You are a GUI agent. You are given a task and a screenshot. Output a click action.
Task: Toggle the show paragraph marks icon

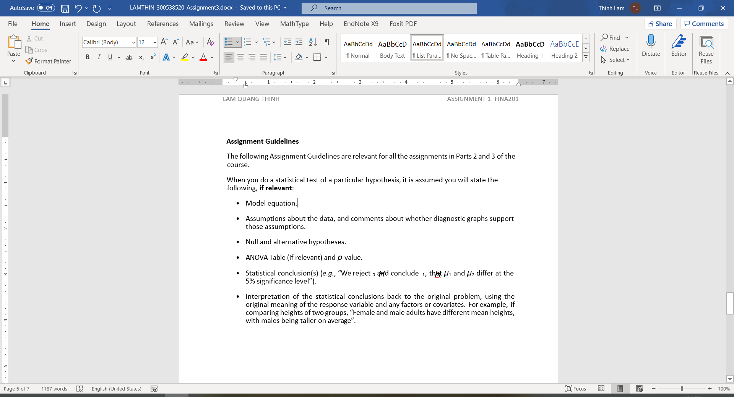(x=327, y=42)
